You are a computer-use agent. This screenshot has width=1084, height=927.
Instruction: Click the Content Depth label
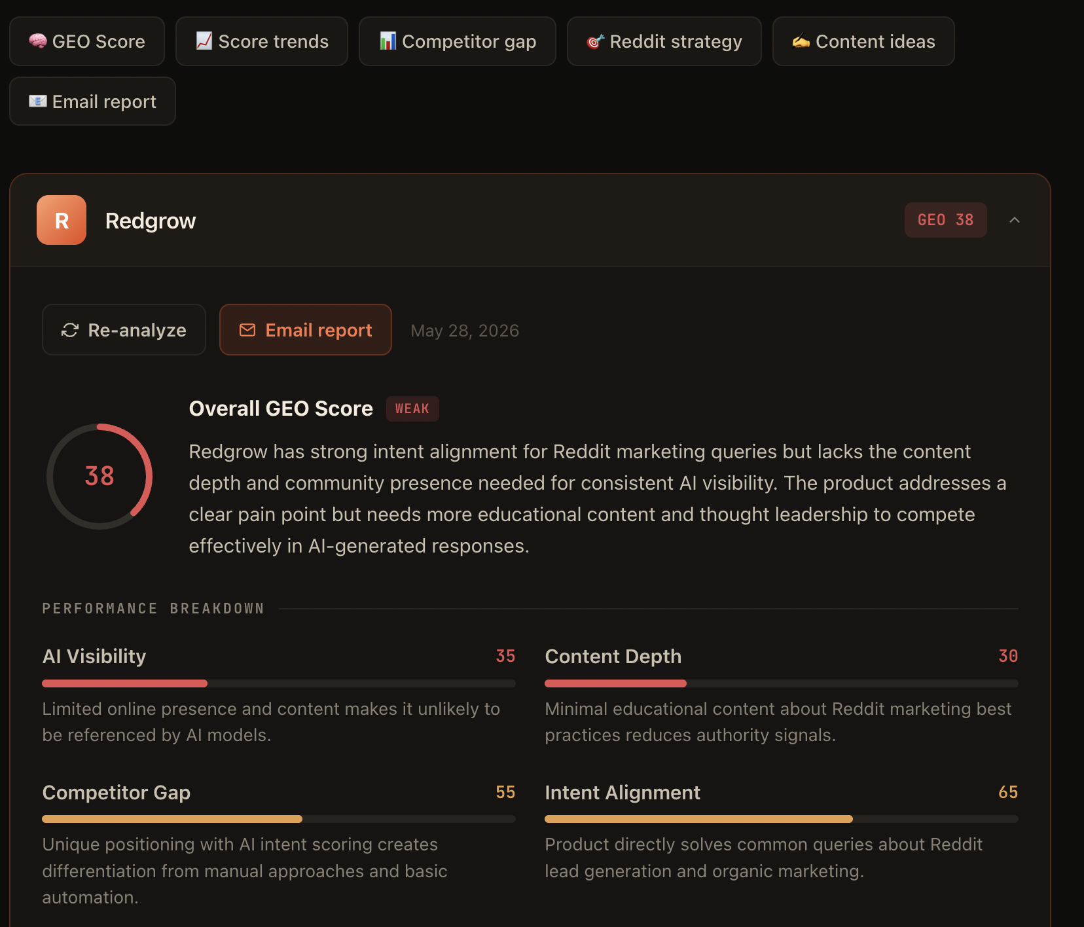(613, 656)
